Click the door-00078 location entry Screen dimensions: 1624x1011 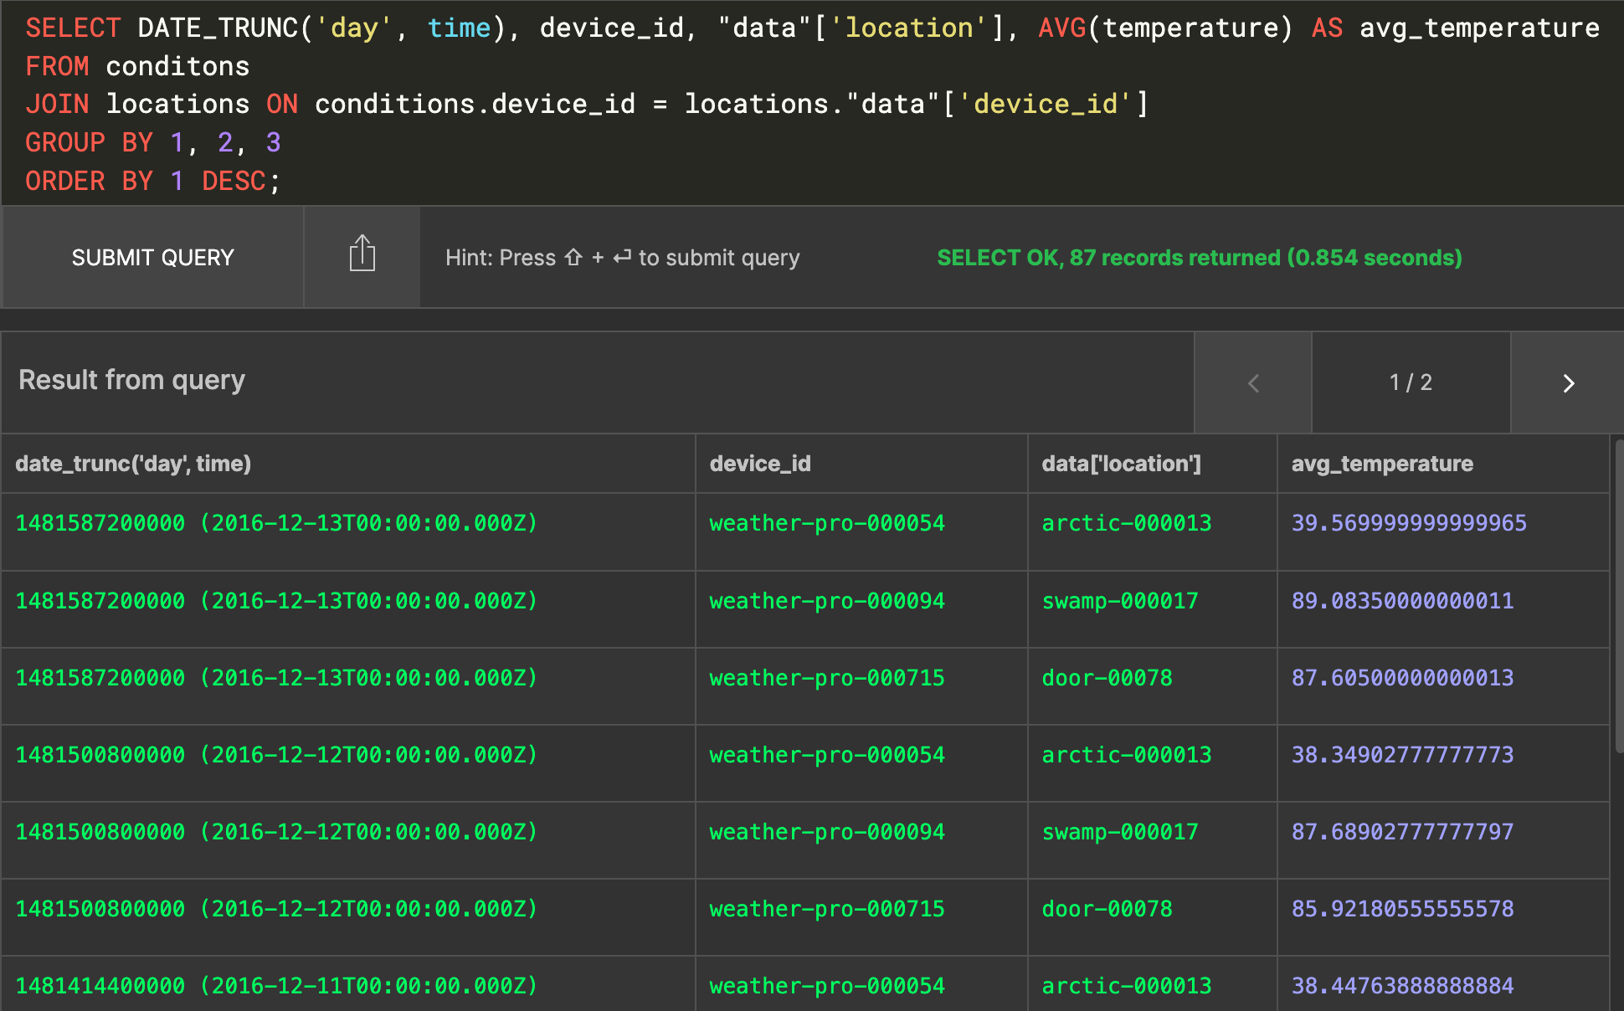tap(1107, 678)
